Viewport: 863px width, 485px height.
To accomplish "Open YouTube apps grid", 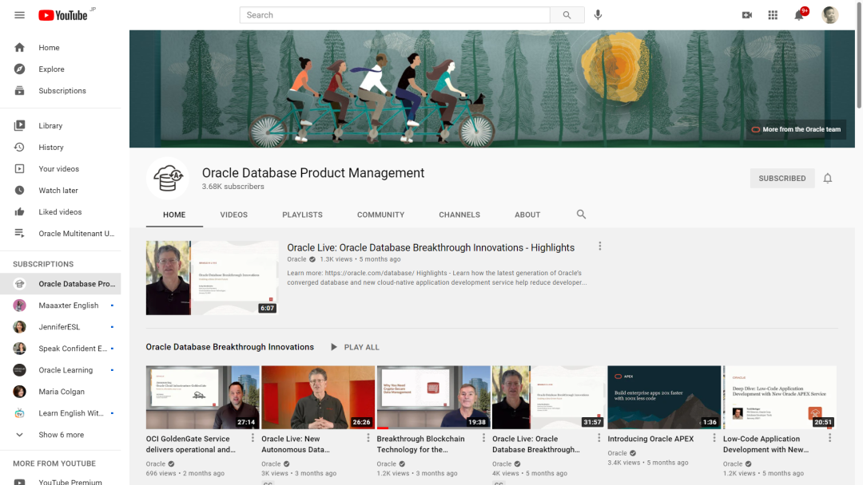I will 773,15.
